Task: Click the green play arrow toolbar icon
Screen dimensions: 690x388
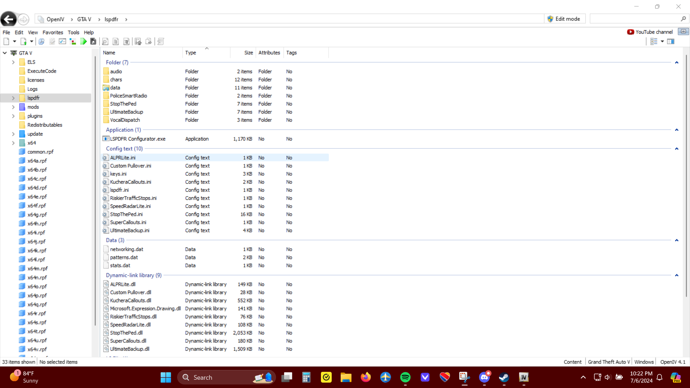Action: tap(83, 42)
